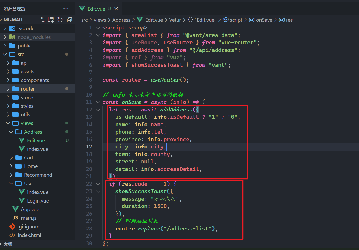Expand the router folder chevron
This screenshot has width=359, height=250.
click(8, 89)
